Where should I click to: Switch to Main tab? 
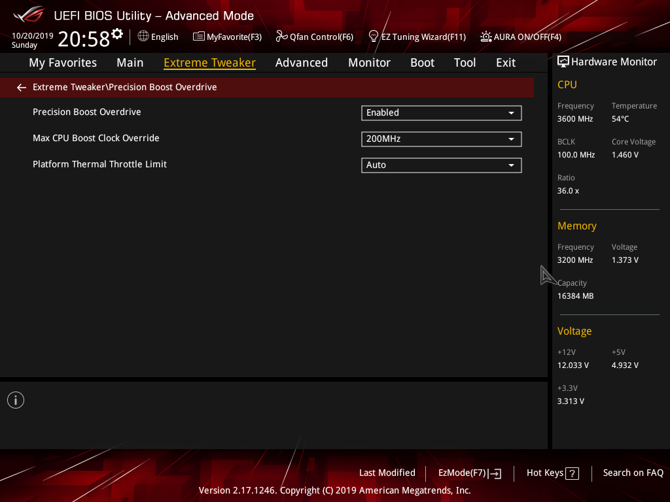click(130, 63)
